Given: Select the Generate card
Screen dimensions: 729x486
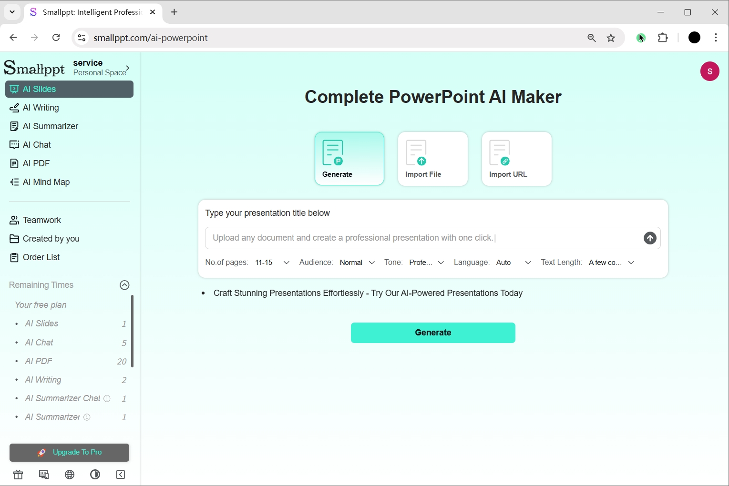Looking at the screenshot, I should point(349,159).
